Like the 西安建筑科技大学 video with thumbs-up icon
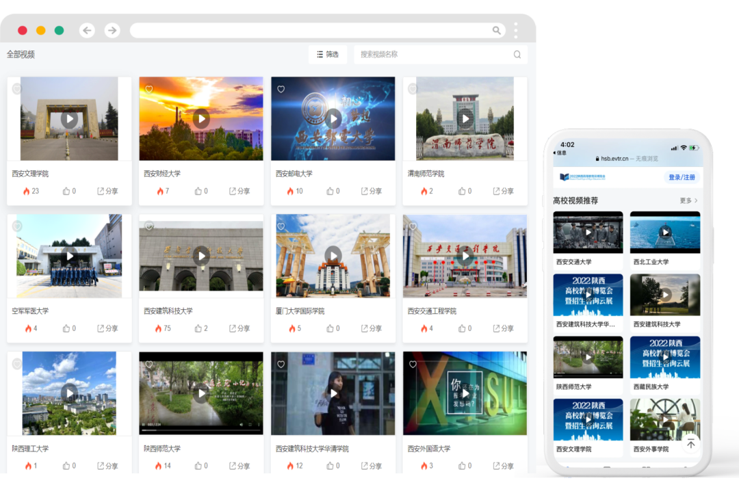The height and width of the screenshot is (487, 739). 199,328
